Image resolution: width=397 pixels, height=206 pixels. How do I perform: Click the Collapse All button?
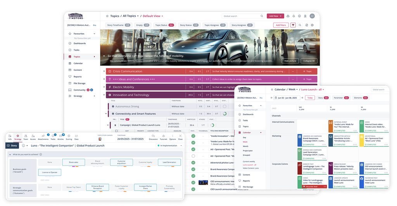click(309, 61)
